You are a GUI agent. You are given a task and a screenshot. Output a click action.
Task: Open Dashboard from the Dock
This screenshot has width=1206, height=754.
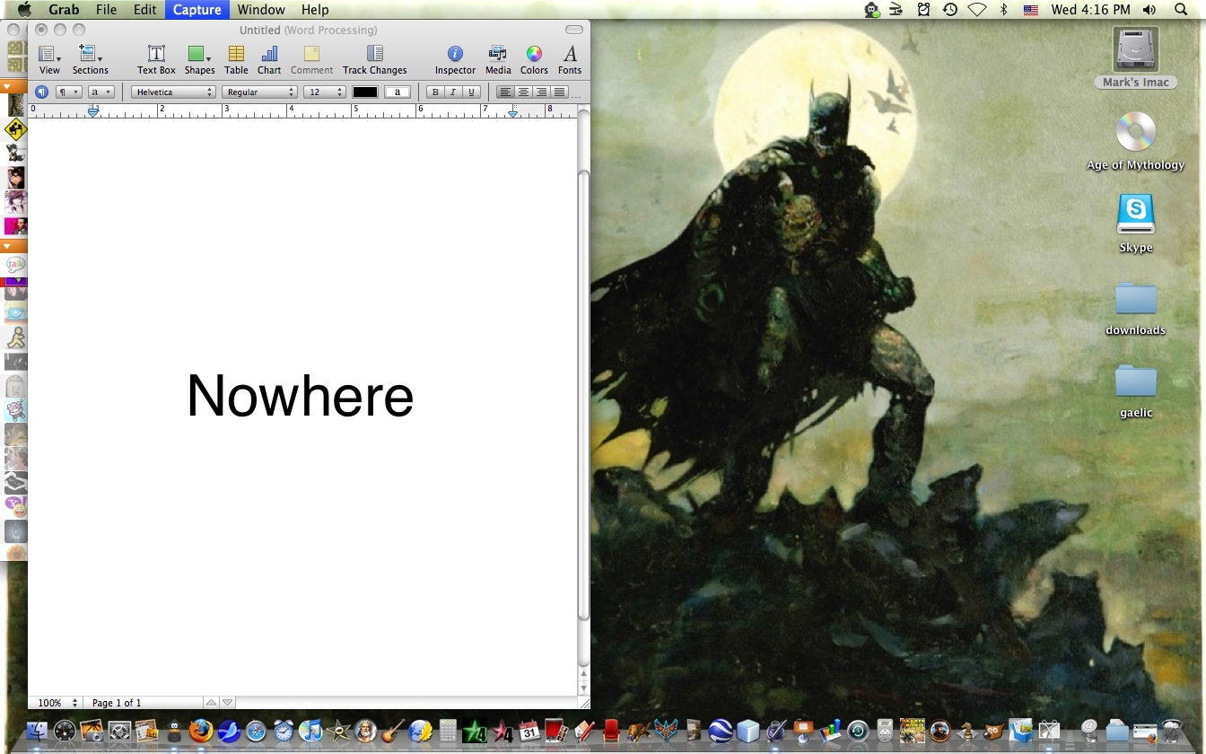click(66, 731)
